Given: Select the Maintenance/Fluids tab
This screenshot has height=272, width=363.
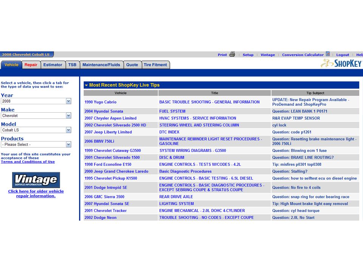Looking at the screenshot, I should pos(101,65).
